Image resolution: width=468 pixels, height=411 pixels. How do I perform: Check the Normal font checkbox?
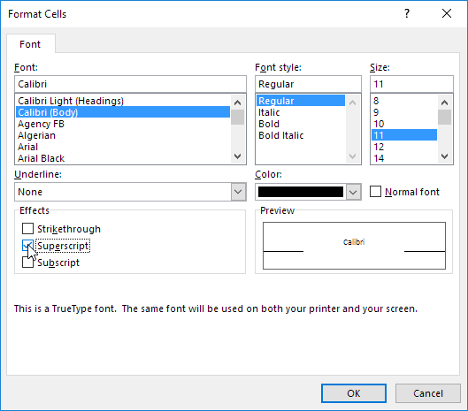pos(375,192)
